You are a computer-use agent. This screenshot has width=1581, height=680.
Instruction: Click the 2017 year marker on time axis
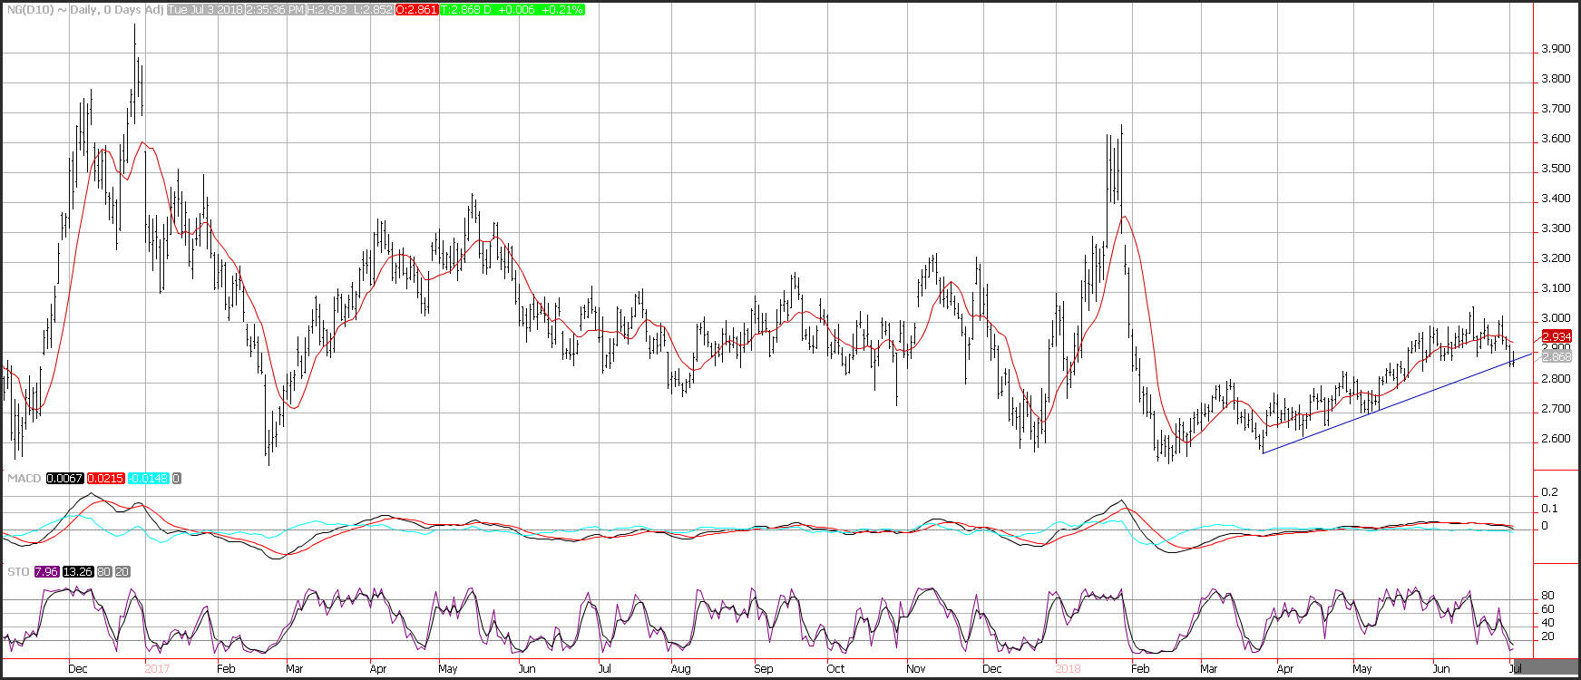[x=157, y=669]
